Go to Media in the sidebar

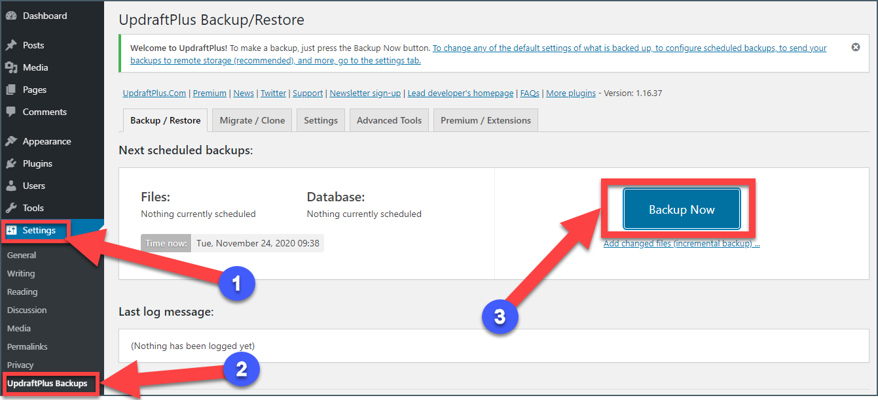coord(35,67)
